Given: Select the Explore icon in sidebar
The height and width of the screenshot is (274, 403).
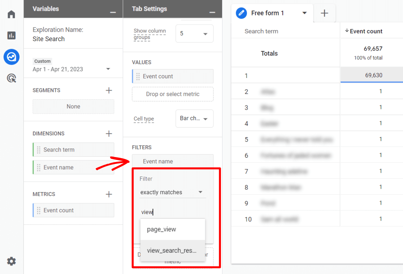Looking at the screenshot, I should tap(12, 57).
